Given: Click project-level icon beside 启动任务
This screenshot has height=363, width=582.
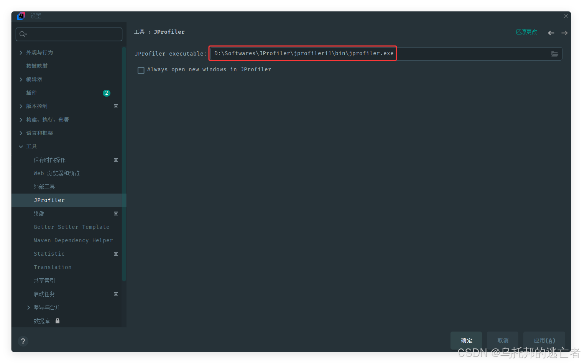Looking at the screenshot, I should point(116,294).
